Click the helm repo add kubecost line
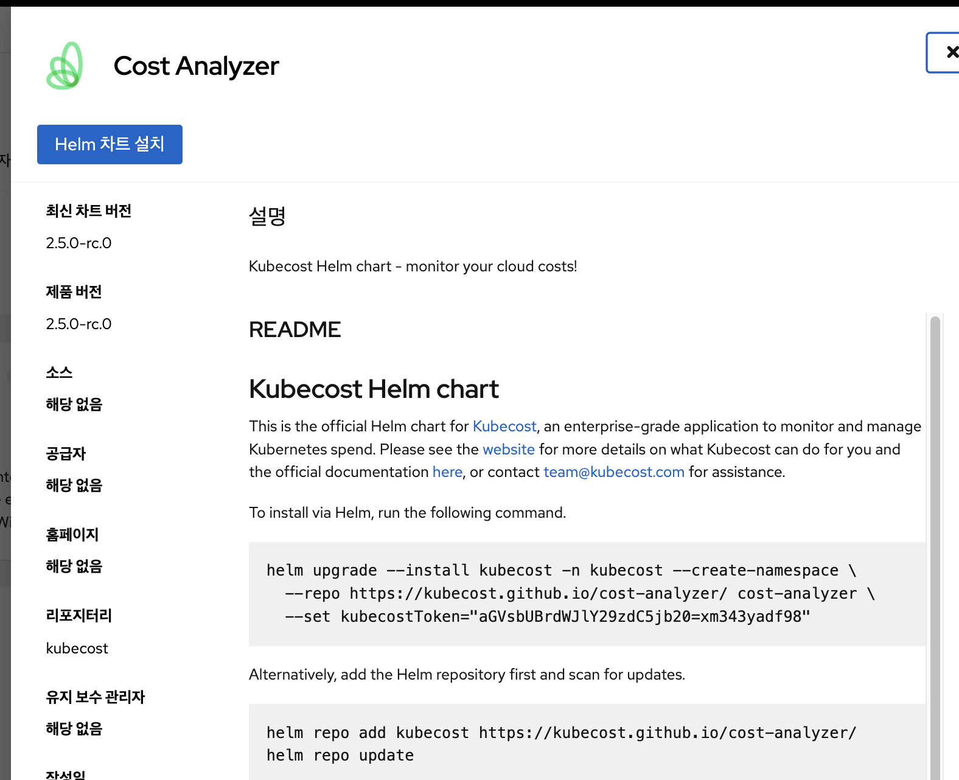Image resolution: width=959 pixels, height=780 pixels. coord(561,733)
